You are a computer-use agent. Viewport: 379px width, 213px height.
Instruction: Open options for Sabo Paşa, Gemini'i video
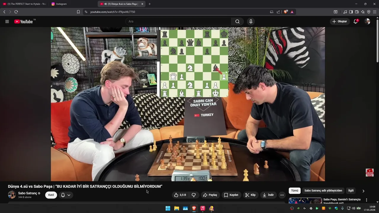click(x=367, y=200)
